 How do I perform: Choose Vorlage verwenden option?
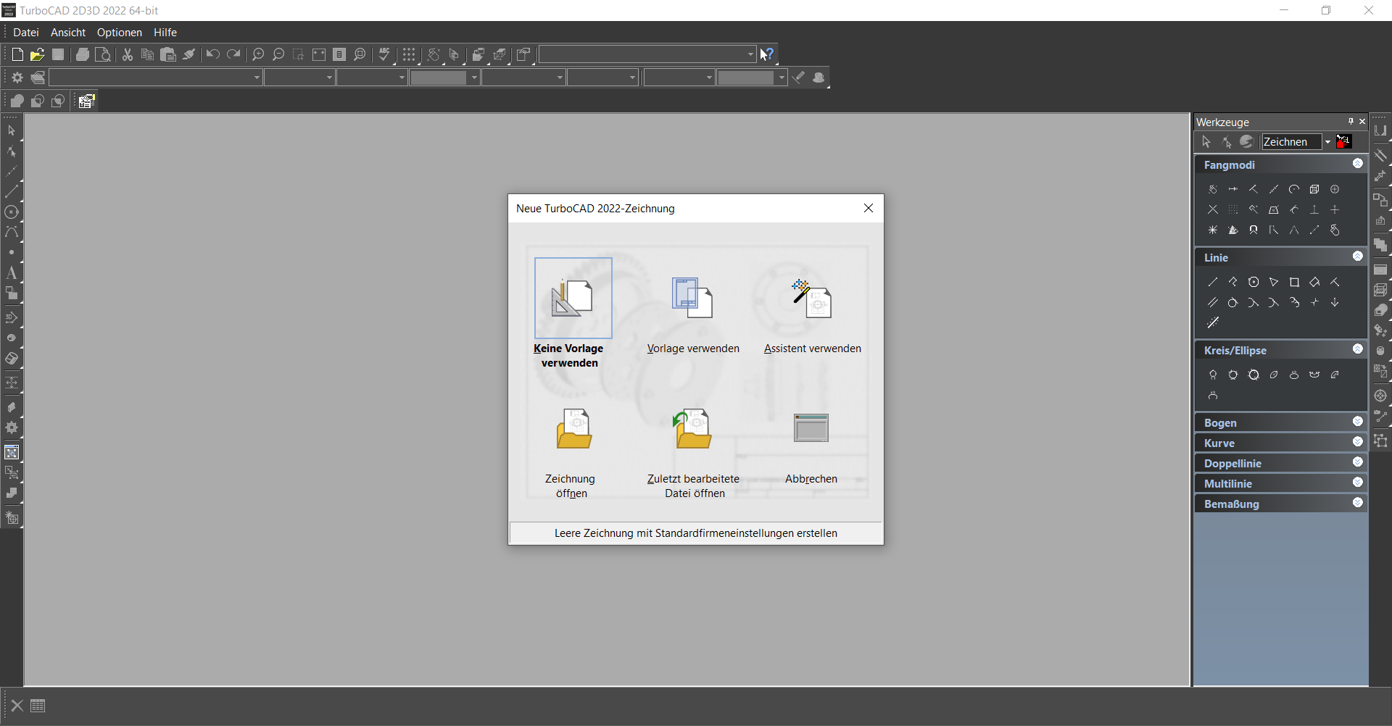click(692, 299)
